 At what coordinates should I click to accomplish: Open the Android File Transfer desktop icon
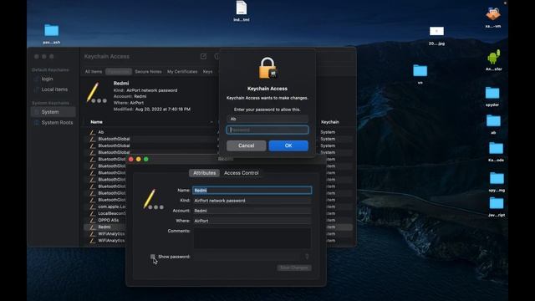tap(493, 58)
